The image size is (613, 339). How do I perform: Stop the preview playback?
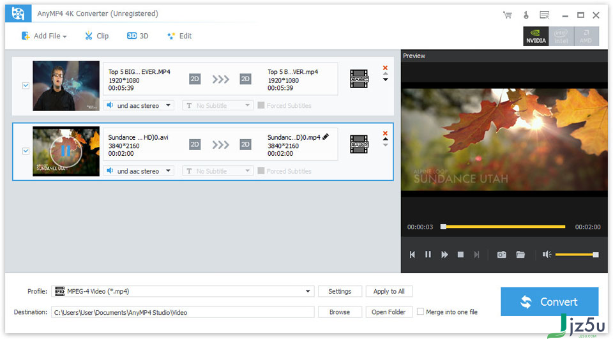460,255
